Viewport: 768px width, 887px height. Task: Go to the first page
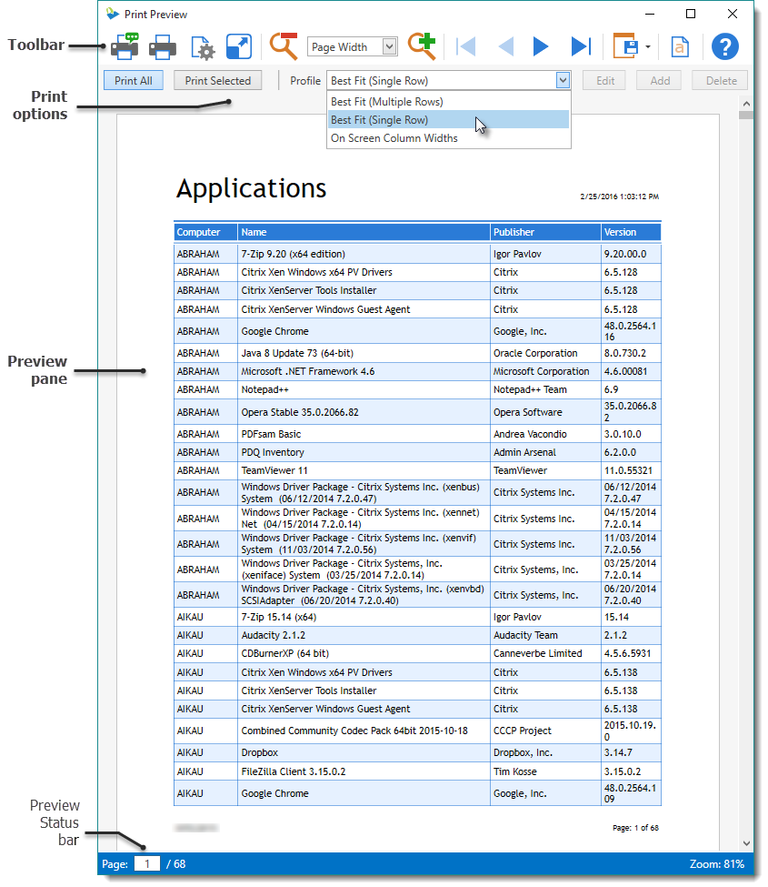tap(466, 46)
